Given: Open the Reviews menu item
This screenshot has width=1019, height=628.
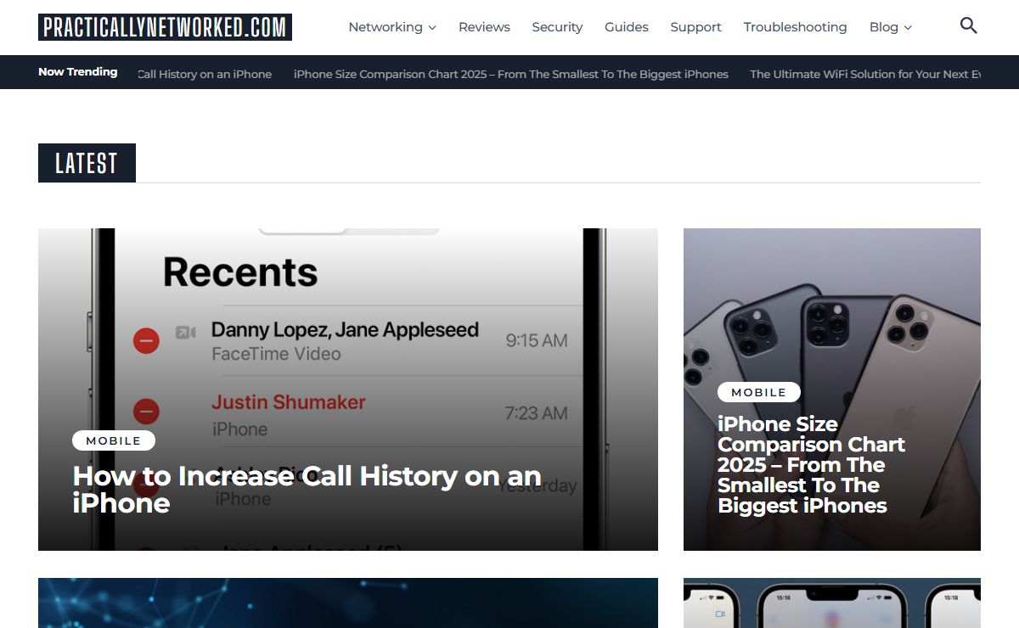Looking at the screenshot, I should (484, 27).
